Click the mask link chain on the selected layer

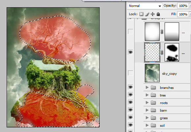coord(162,53)
